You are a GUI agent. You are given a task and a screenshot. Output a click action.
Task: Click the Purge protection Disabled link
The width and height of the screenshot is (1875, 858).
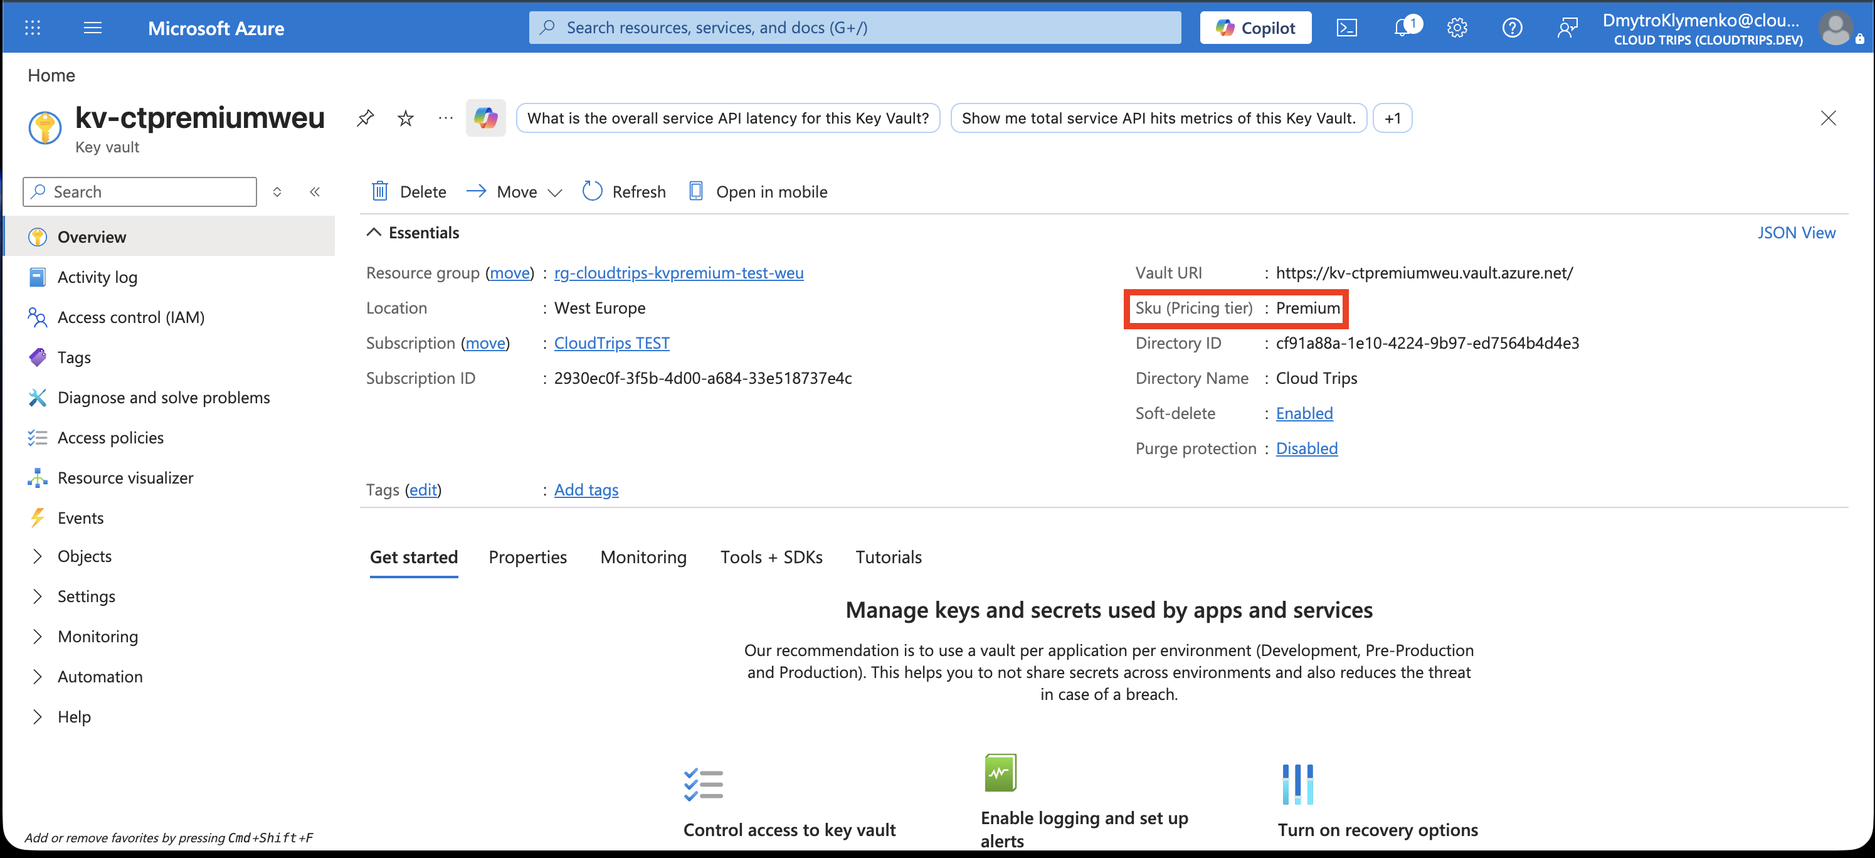1306,448
